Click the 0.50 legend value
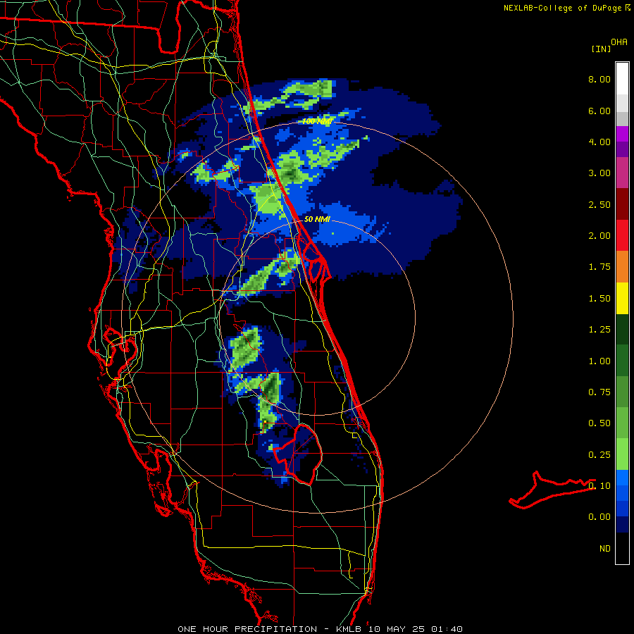The height and width of the screenshot is (634, 634). pos(599,423)
